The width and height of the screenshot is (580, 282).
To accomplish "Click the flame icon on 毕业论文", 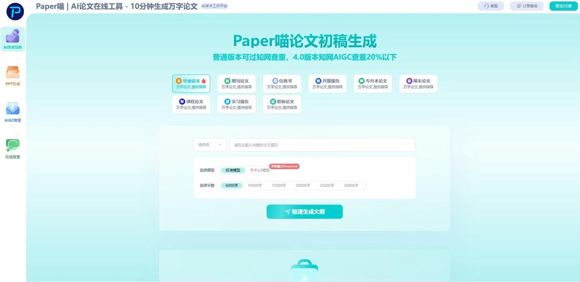I will pos(204,81).
